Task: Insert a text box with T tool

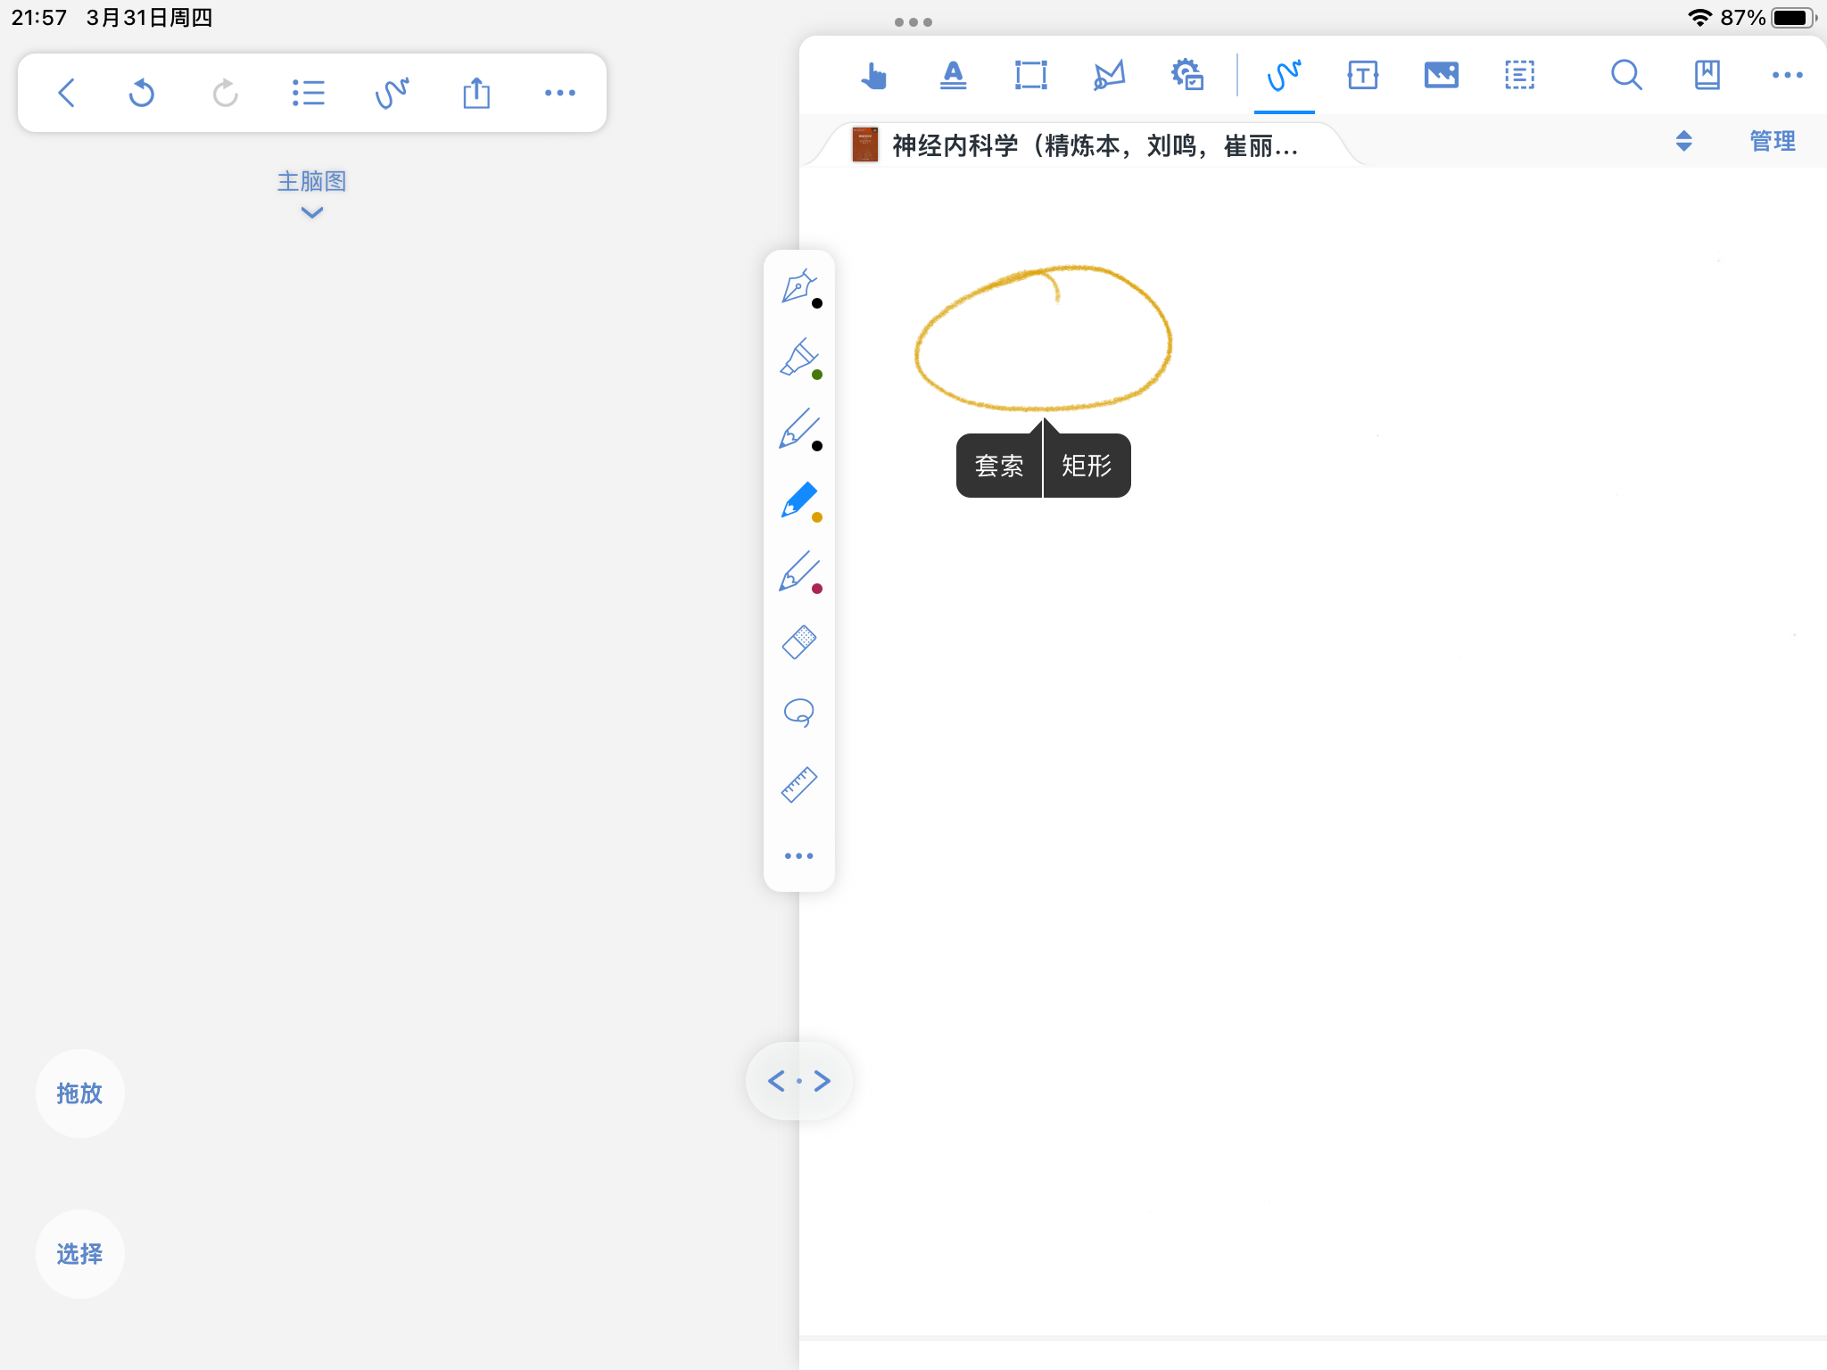Action: pos(1362,75)
